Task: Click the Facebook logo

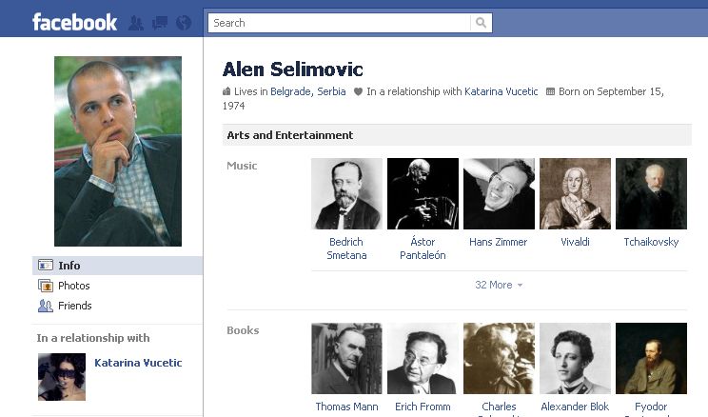Action: pos(74,22)
